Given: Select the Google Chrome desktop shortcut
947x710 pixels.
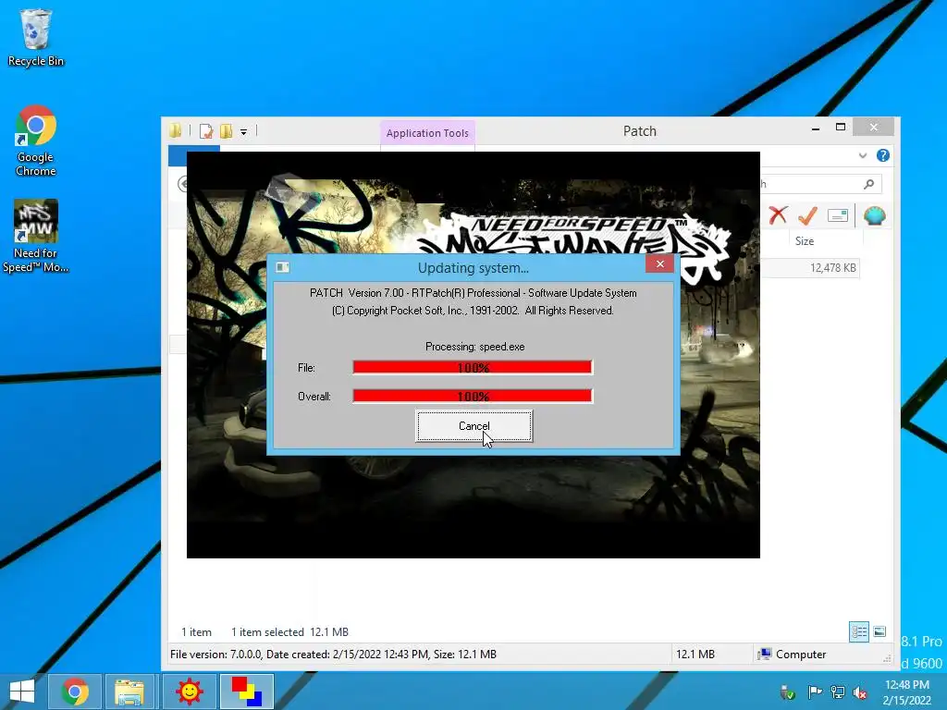Looking at the screenshot, I should 36,141.
